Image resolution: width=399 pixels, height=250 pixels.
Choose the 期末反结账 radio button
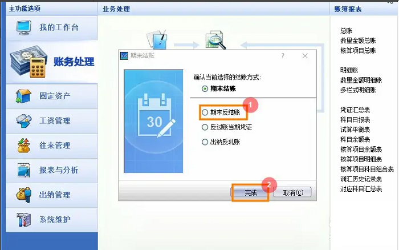205,112
